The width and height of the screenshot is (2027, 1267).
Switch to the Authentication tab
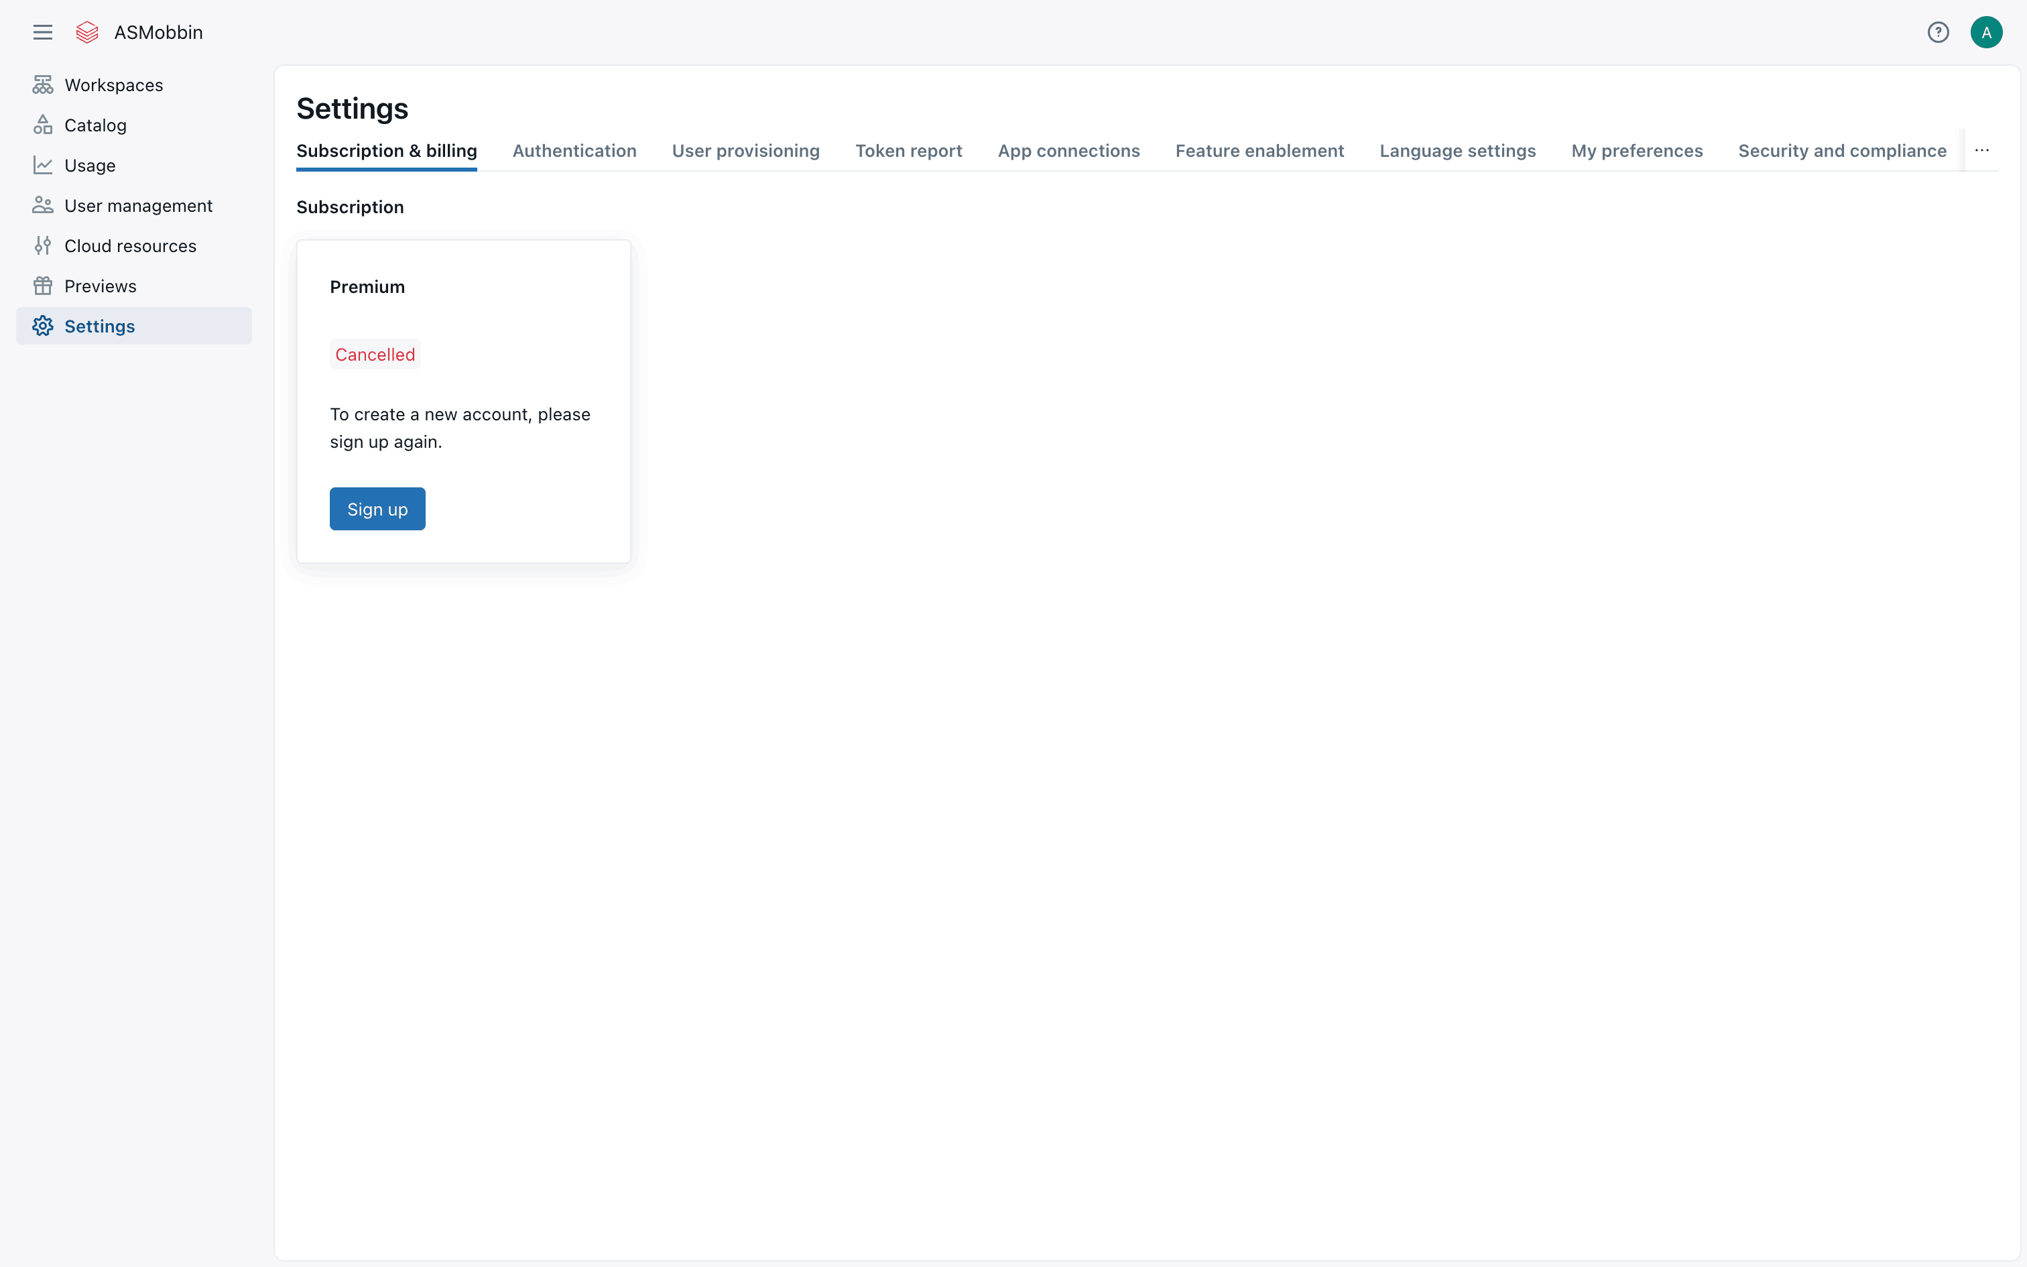(574, 151)
